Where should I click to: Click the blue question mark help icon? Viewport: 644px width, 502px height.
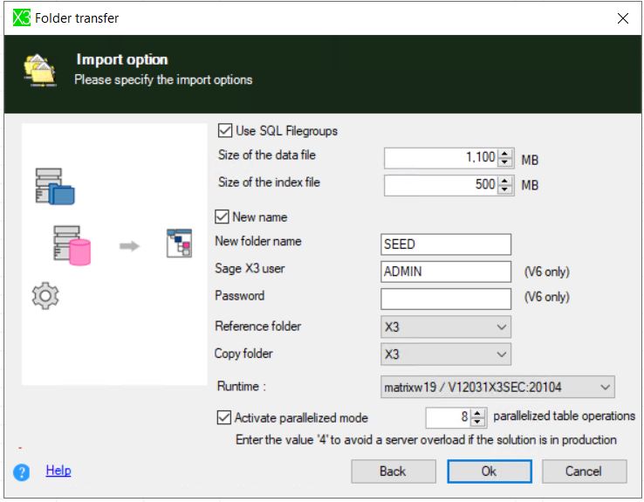21,472
